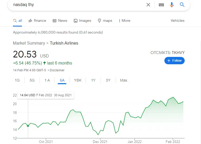
Task: Click the 'Jan 2022' axis label
Action: pos(135,142)
